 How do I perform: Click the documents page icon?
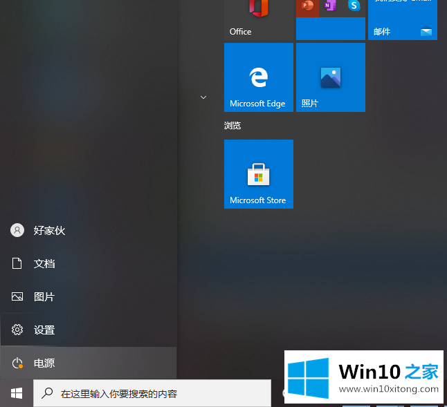pyautogui.click(x=17, y=263)
